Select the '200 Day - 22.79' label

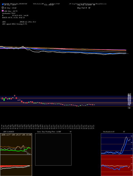(x=11, y=11)
